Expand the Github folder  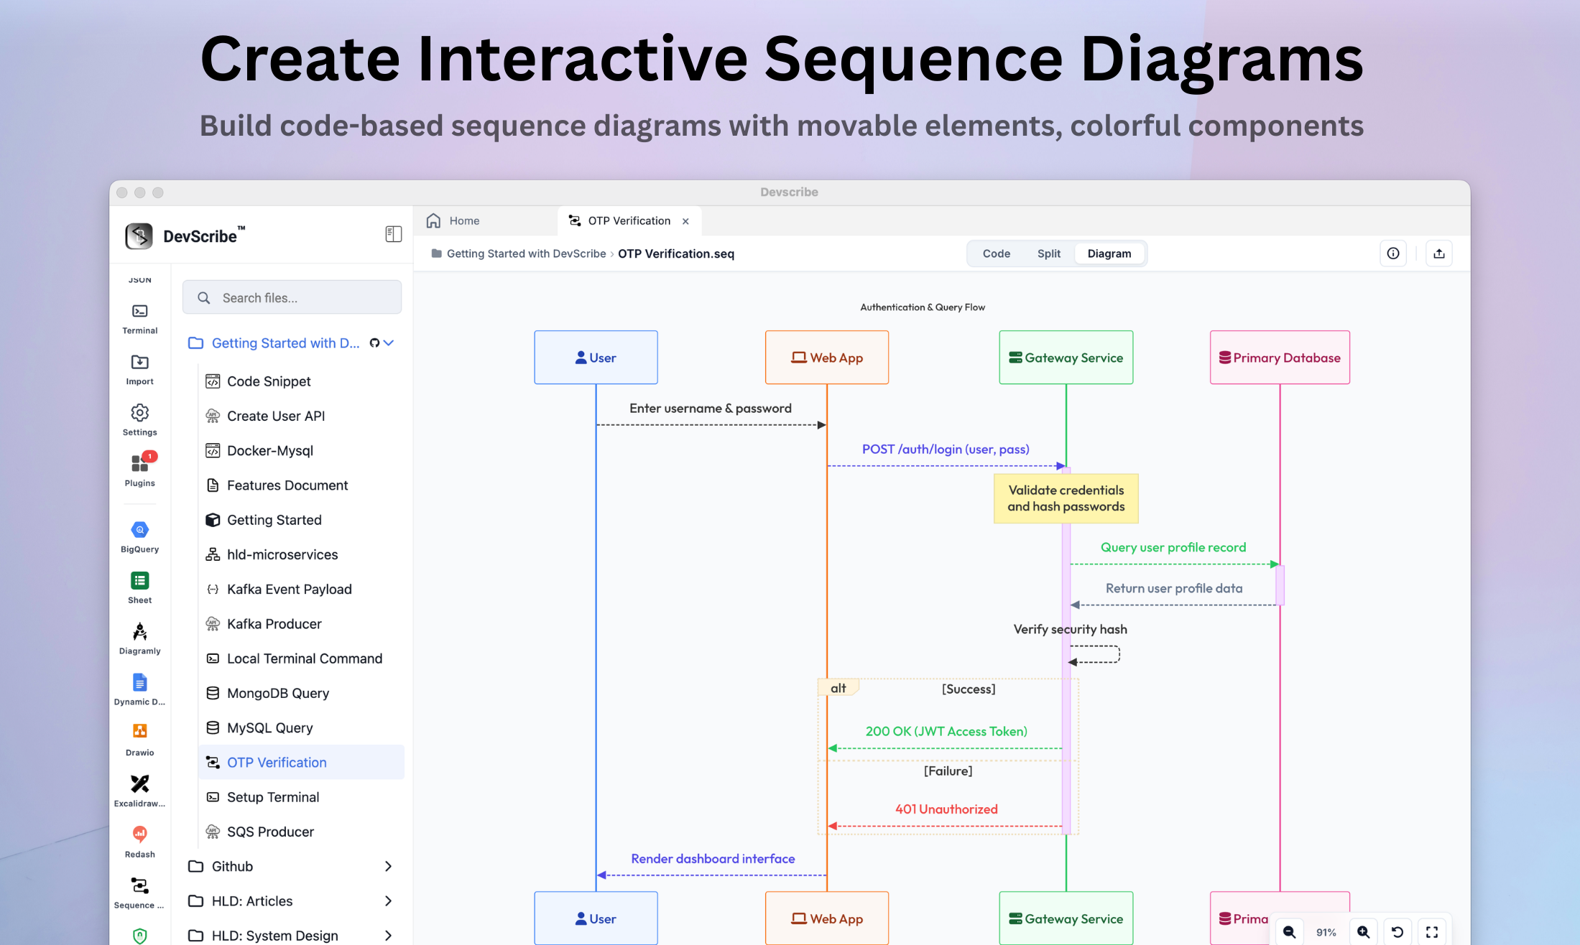[388, 867]
